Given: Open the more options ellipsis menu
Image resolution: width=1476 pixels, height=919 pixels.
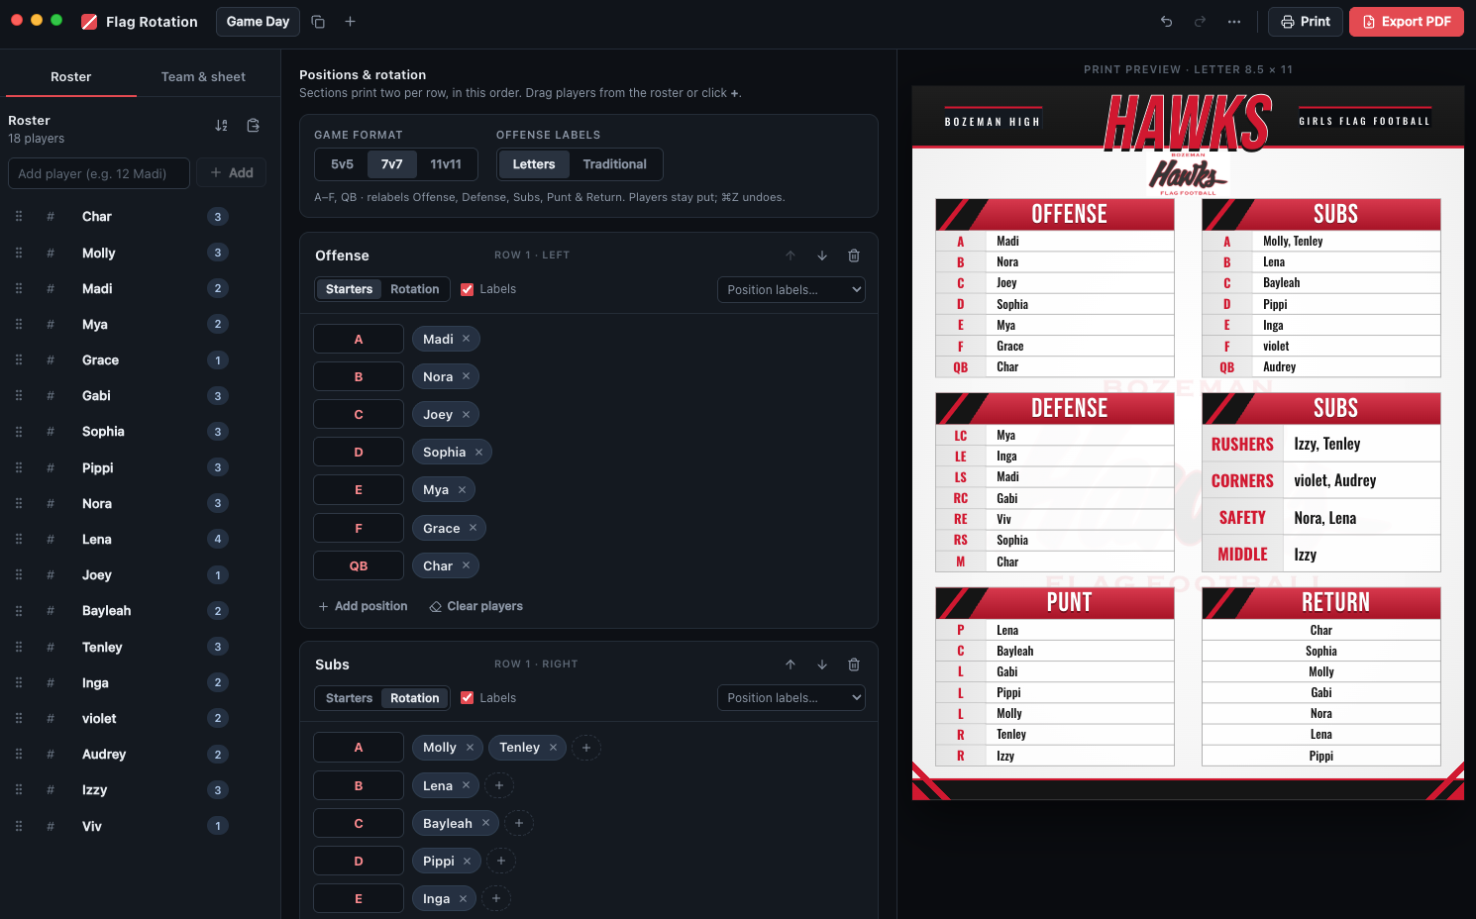Looking at the screenshot, I should click(1234, 22).
